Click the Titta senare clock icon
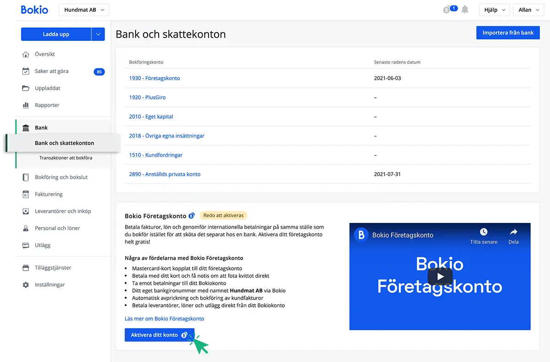This screenshot has height=362, width=550. tap(484, 232)
